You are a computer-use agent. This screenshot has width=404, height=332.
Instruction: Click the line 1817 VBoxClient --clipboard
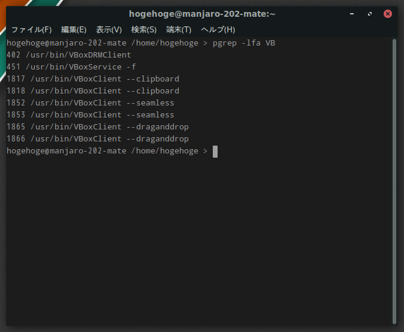click(93, 79)
